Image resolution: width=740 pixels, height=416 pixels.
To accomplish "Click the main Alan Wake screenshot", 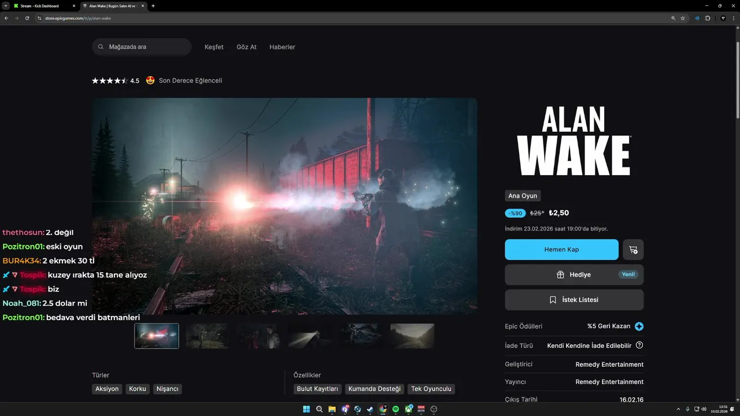I will pyautogui.click(x=284, y=206).
